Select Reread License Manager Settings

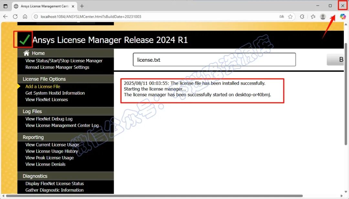click(x=57, y=67)
